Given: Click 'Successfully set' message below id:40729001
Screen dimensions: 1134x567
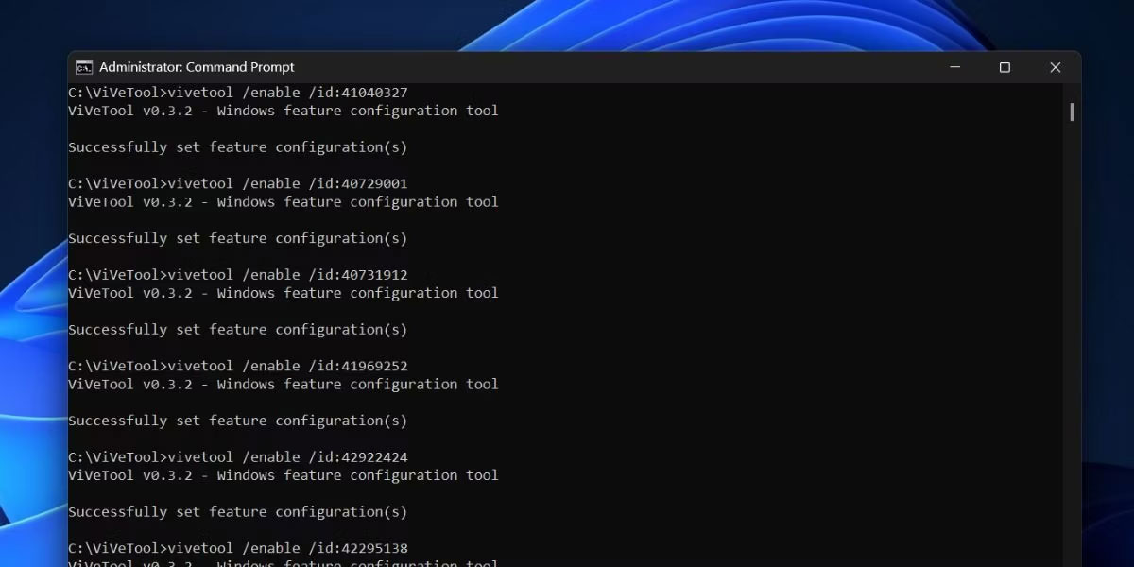Looking at the screenshot, I should coord(238,238).
